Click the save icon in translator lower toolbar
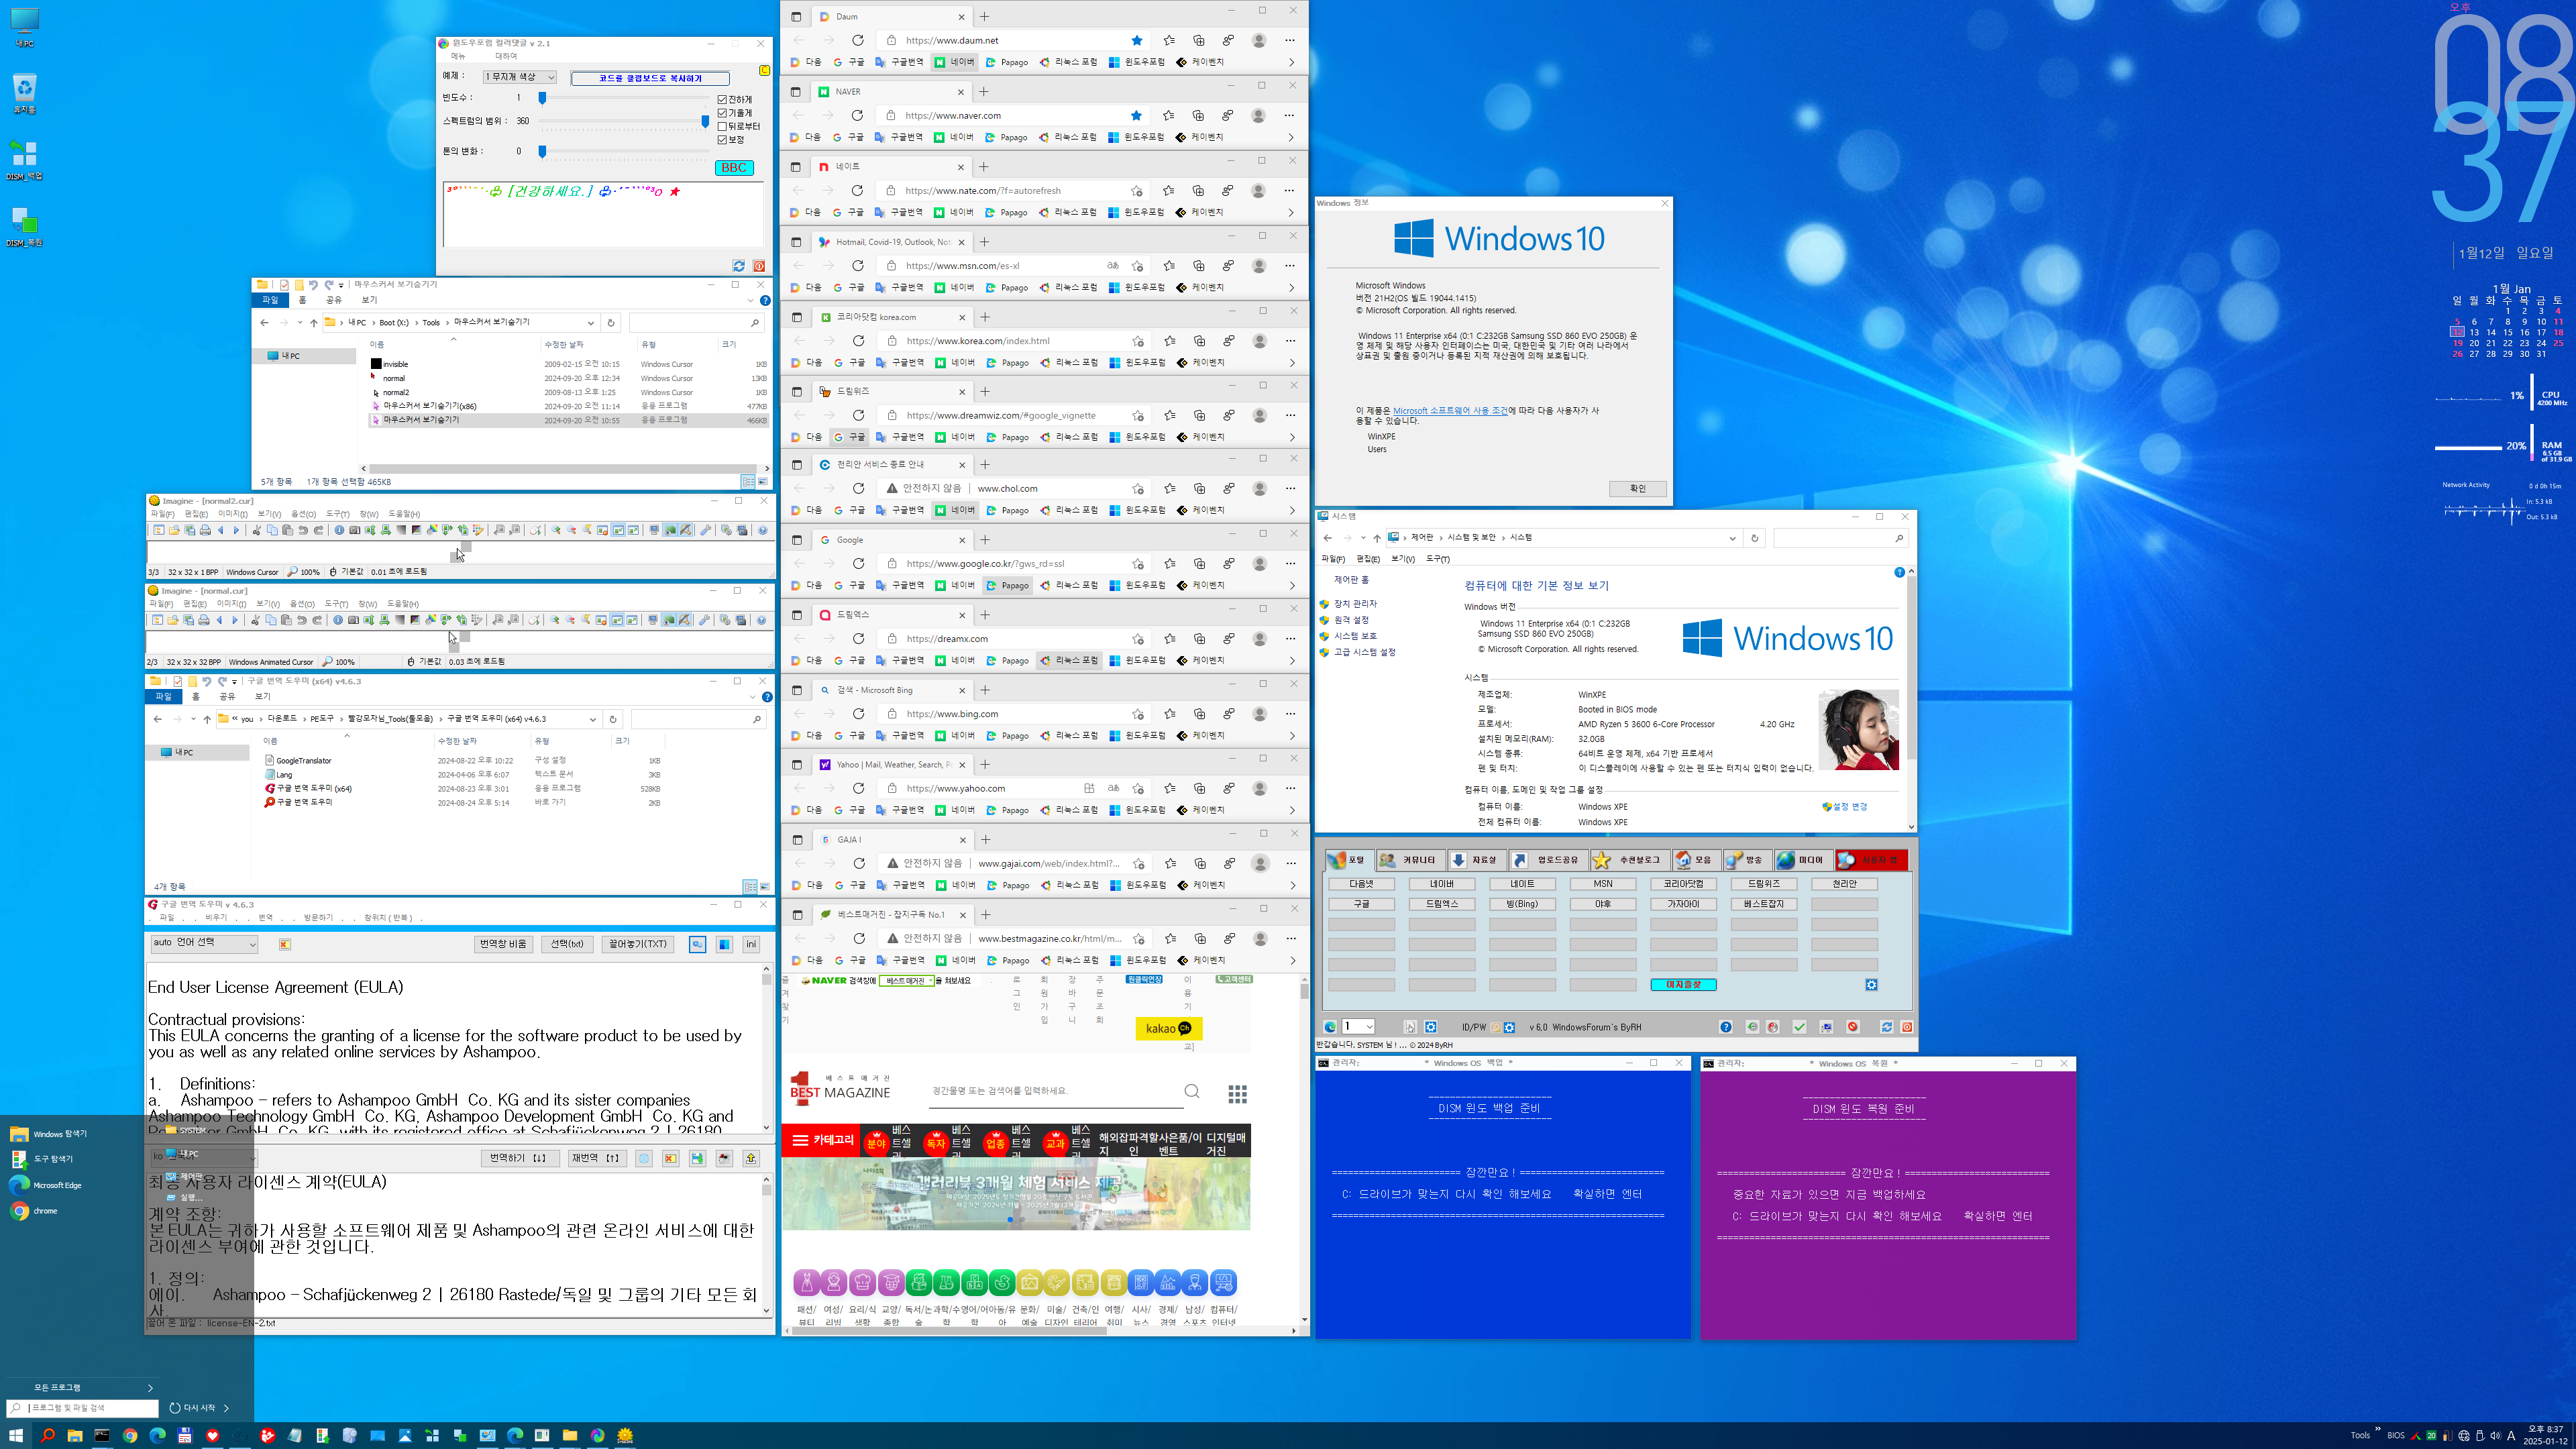The height and width of the screenshot is (1449, 2576). click(x=697, y=1158)
